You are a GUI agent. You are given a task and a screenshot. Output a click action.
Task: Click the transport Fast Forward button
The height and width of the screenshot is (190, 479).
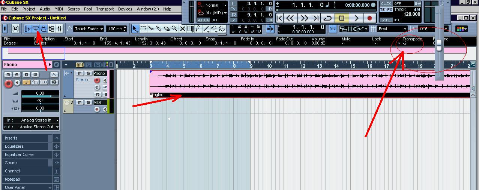click(304, 18)
